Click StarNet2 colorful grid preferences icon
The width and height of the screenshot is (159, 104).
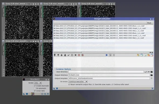[33, 94]
